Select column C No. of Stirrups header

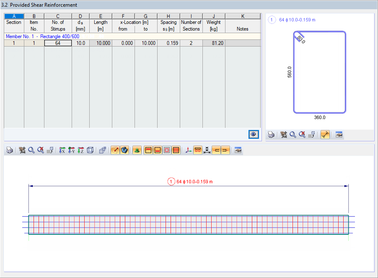pos(58,16)
